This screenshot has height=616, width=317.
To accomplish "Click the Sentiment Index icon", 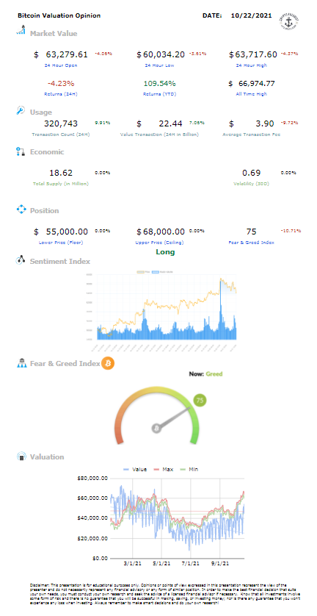I will 21,260.
